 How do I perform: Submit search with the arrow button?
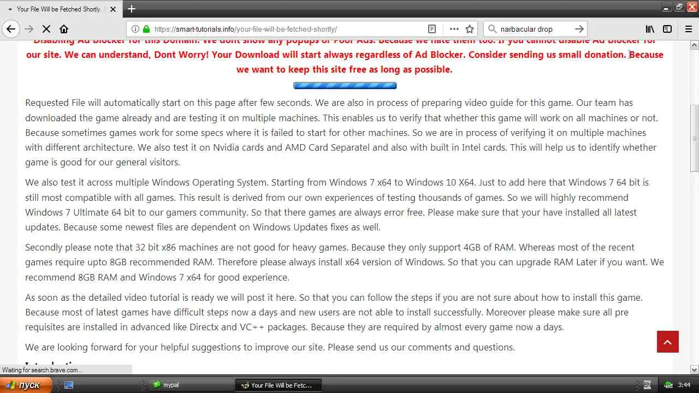tap(579, 29)
